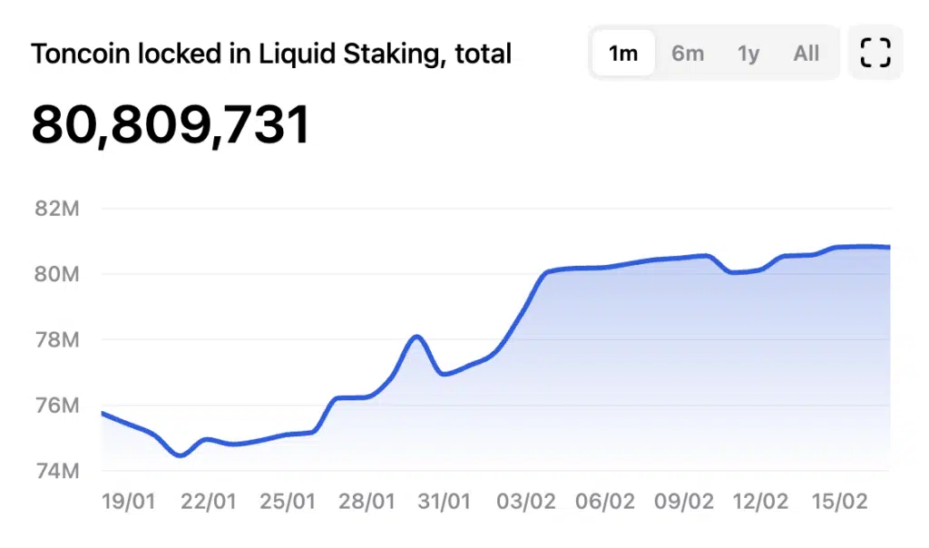Click the 12/02 date label
Image resolution: width=929 pixels, height=548 pixels.
761,501
